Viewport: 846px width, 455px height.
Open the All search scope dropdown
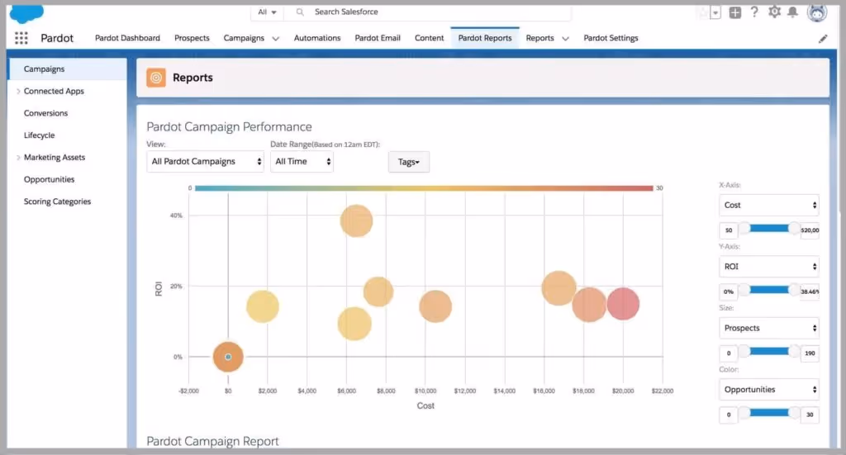[267, 12]
